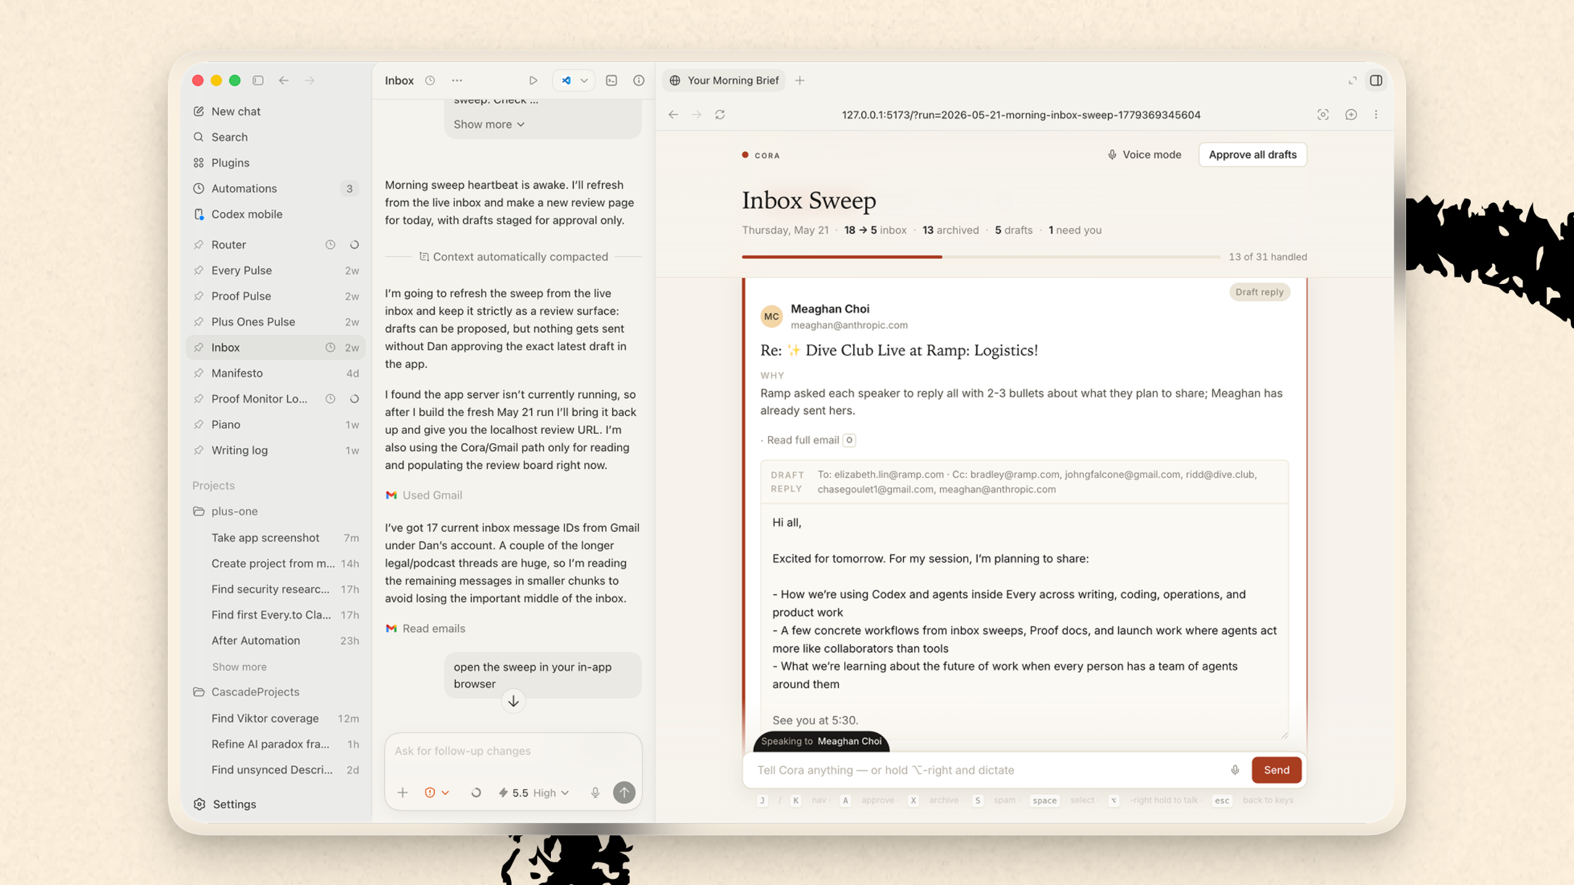Click meaghan@anthropic.com sender address

pos(848,325)
